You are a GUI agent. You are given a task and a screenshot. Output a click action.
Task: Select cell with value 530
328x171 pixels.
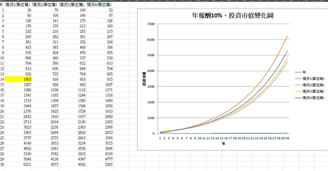pyautogui.click(x=100, y=58)
